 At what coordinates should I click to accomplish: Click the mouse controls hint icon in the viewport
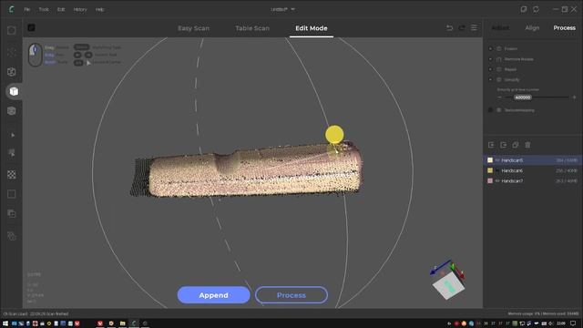36,55
